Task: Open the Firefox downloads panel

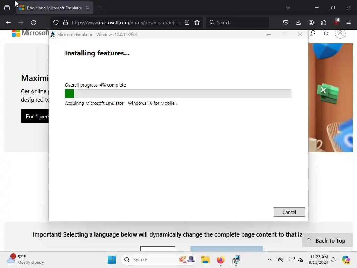Action: click(x=298, y=22)
